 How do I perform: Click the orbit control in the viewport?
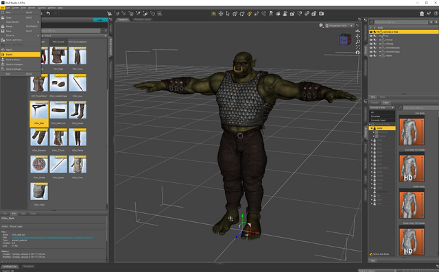(358, 31)
